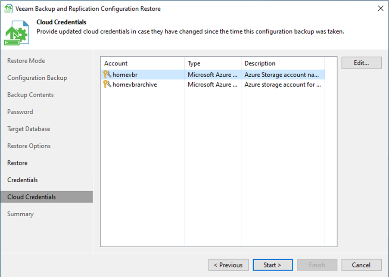The width and height of the screenshot is (389, 277).
Task: Select the homevbrarchive account name
Action: tap(135, 84)
